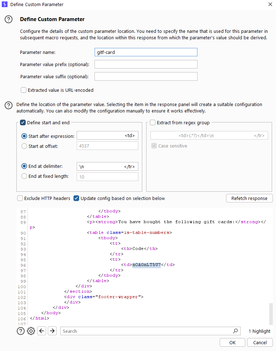Viewport: 276px width, 351px height.
Task: Confirm with the OK button
Action: click(232, 342)
